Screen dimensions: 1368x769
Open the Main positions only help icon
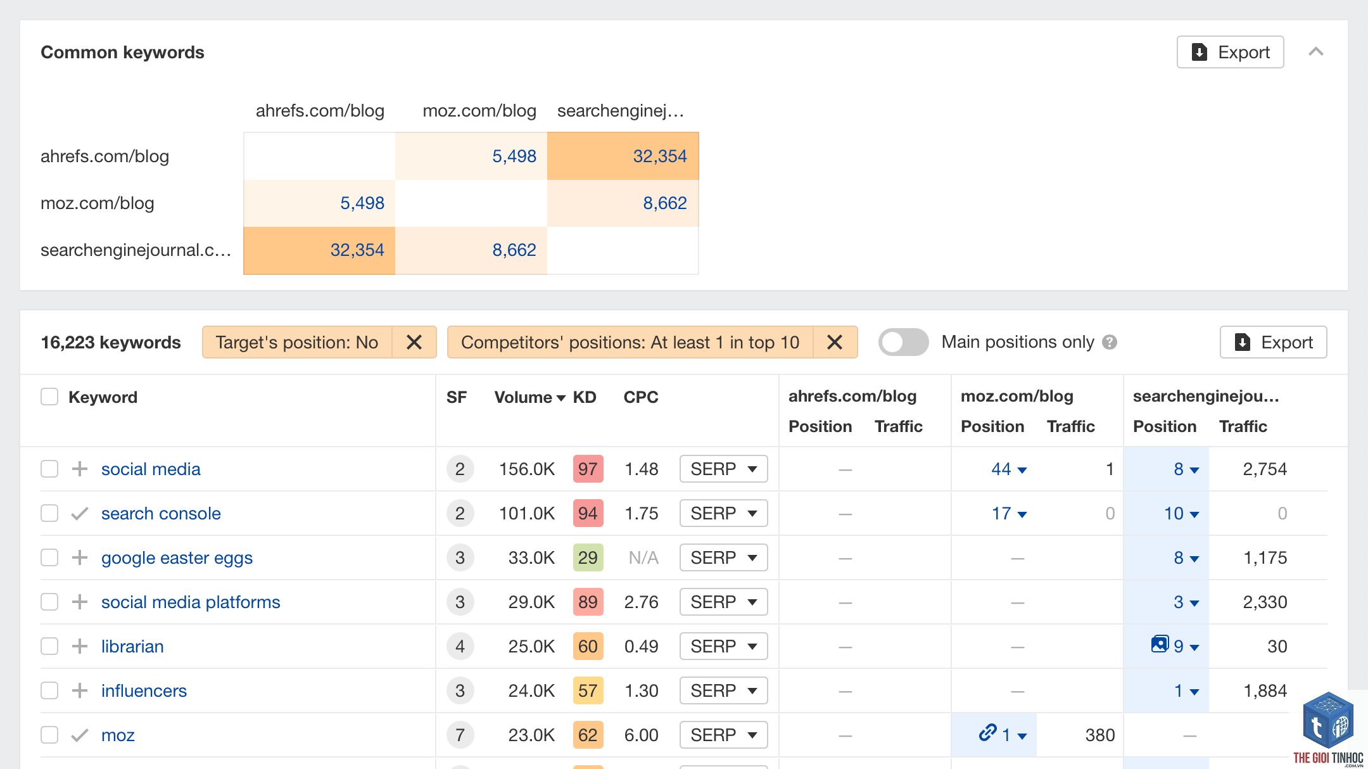[x=1110, y=342]
